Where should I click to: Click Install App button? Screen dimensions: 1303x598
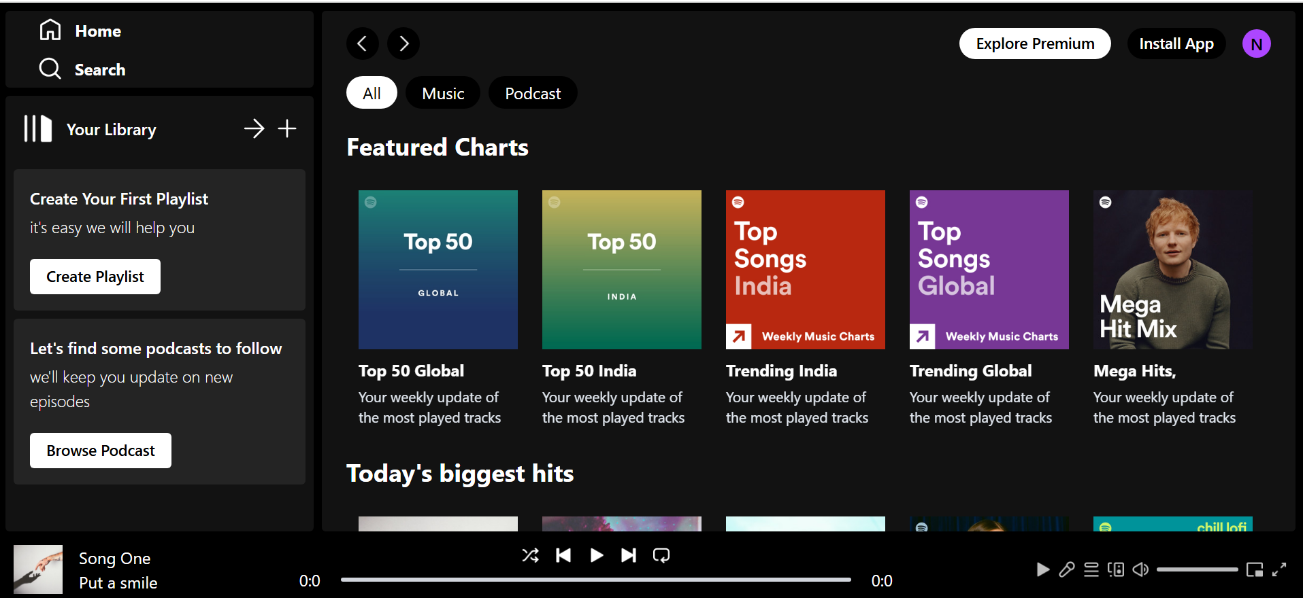[1176, 43]
